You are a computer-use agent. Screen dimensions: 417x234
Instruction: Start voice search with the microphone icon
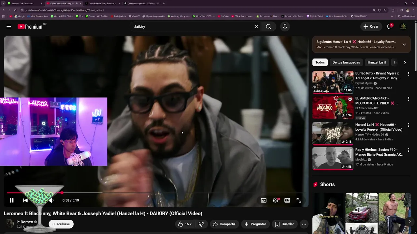click(285, 27)
